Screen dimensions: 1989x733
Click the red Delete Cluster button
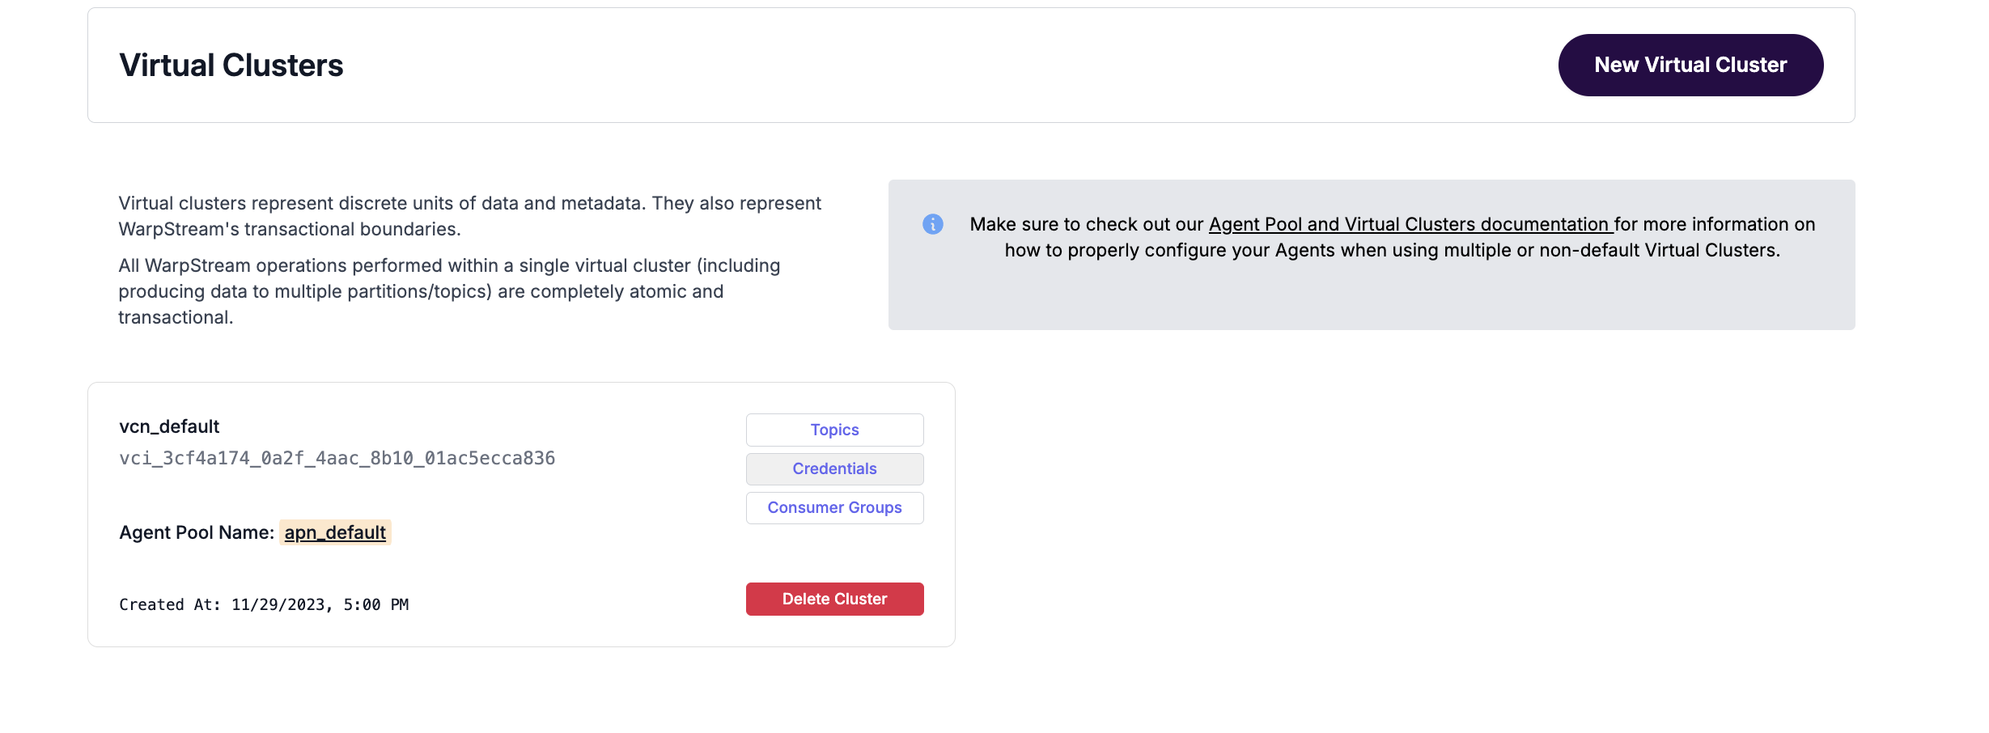[x=834, y=599]
